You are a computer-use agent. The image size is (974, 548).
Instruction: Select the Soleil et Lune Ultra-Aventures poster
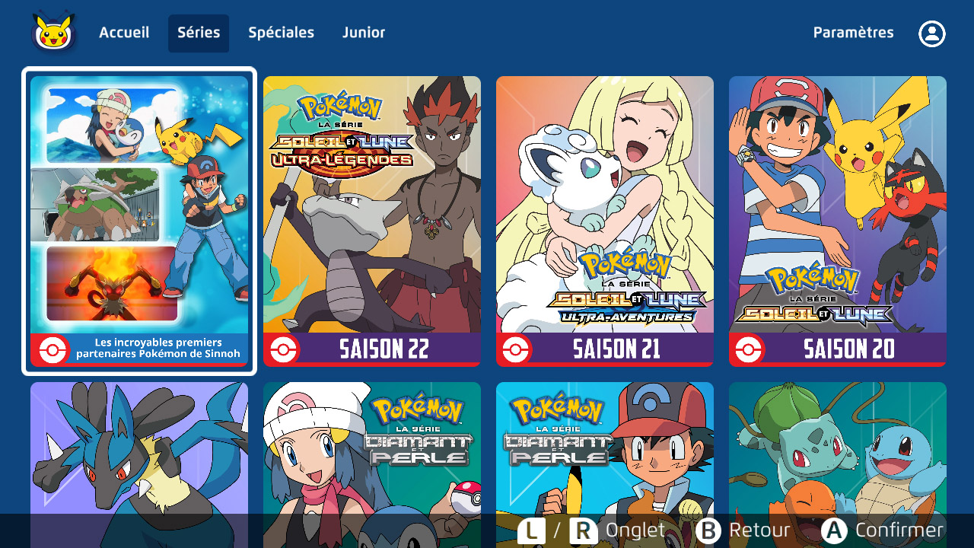pos(605,205)
